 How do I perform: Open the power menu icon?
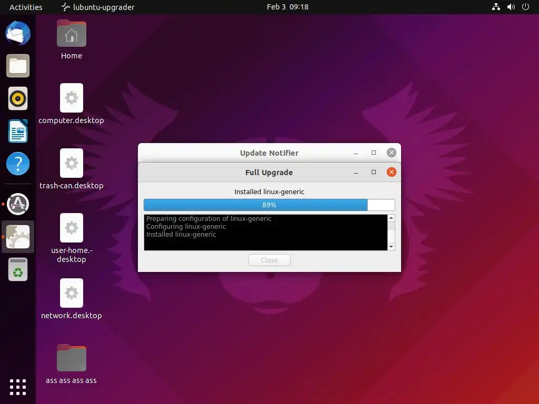[526, 7]
